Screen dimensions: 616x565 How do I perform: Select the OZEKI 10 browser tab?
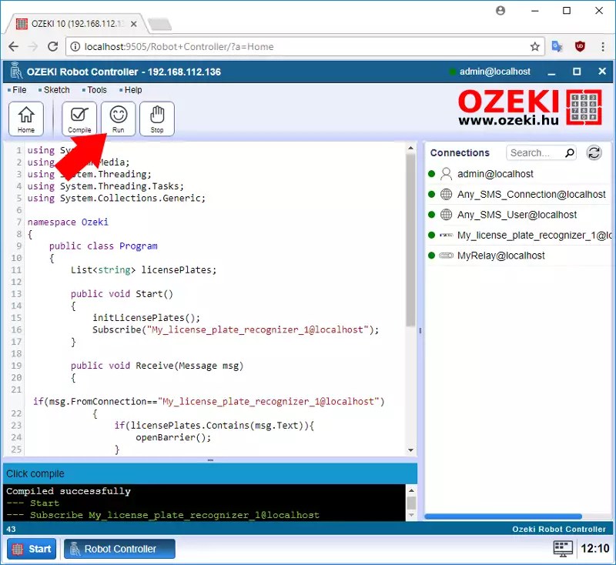tap(76, 24)
